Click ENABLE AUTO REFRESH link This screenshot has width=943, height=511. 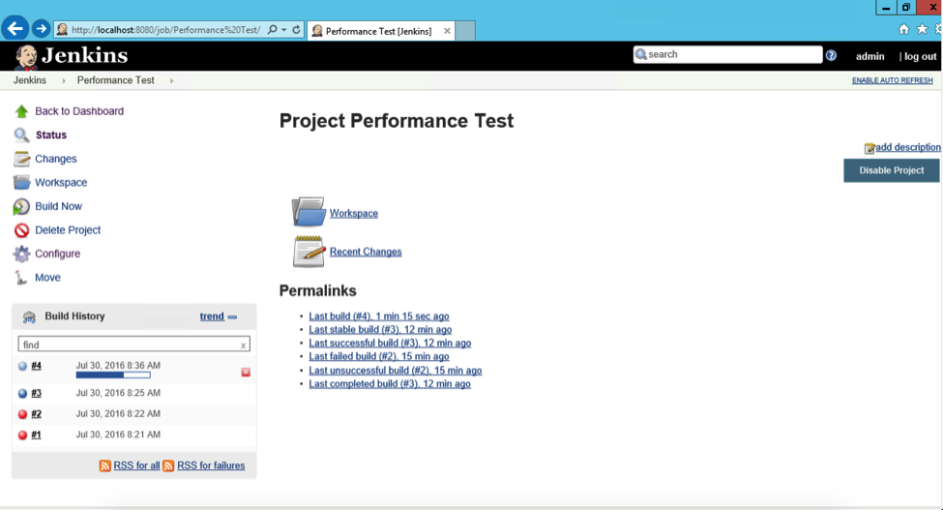click(893, 80)
